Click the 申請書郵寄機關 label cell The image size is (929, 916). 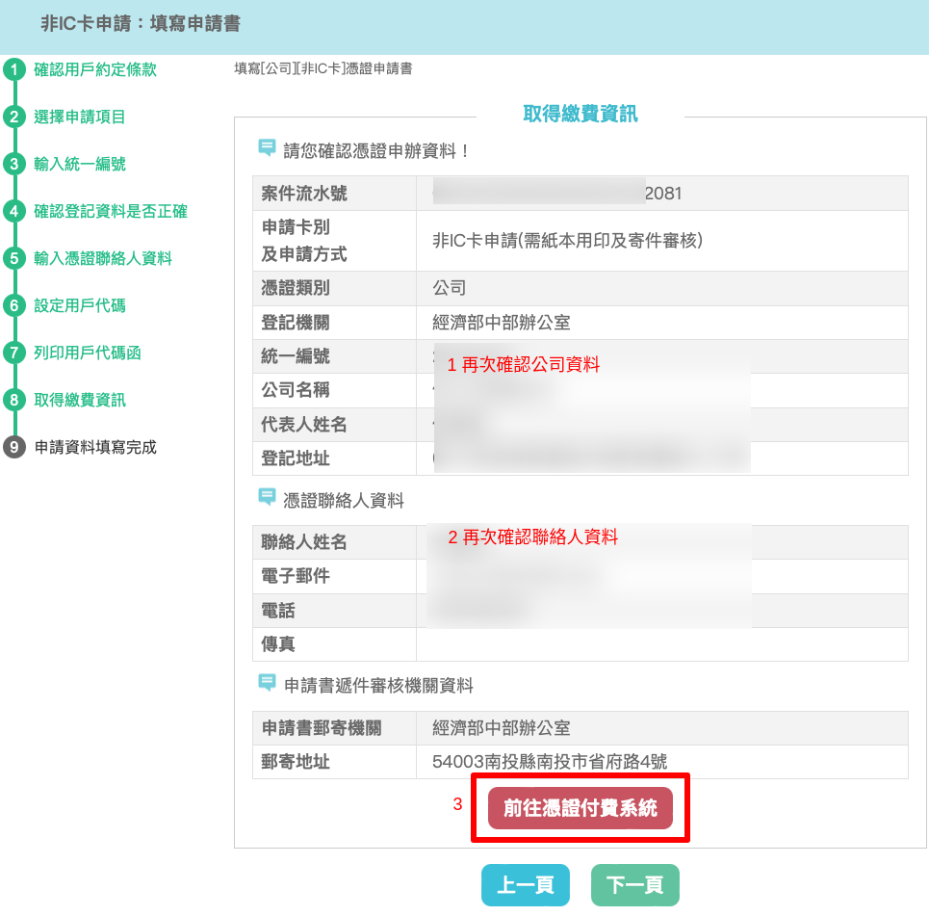click(x=334, y=728)
